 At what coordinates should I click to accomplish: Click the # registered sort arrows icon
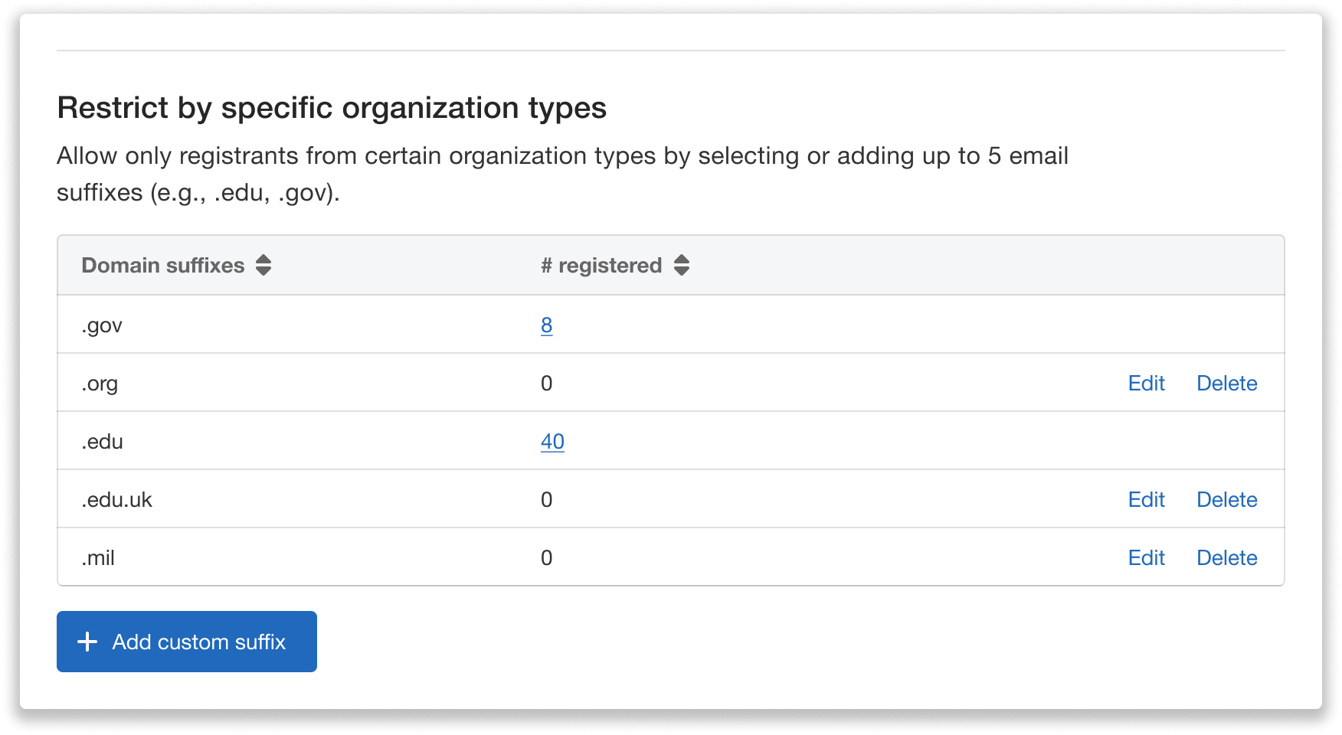pyautogui.click(x=681, y=265)
